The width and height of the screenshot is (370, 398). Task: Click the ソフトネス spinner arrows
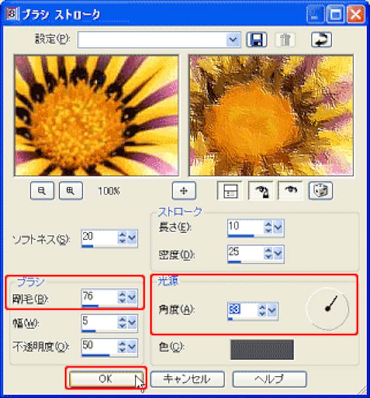point(122,237)
